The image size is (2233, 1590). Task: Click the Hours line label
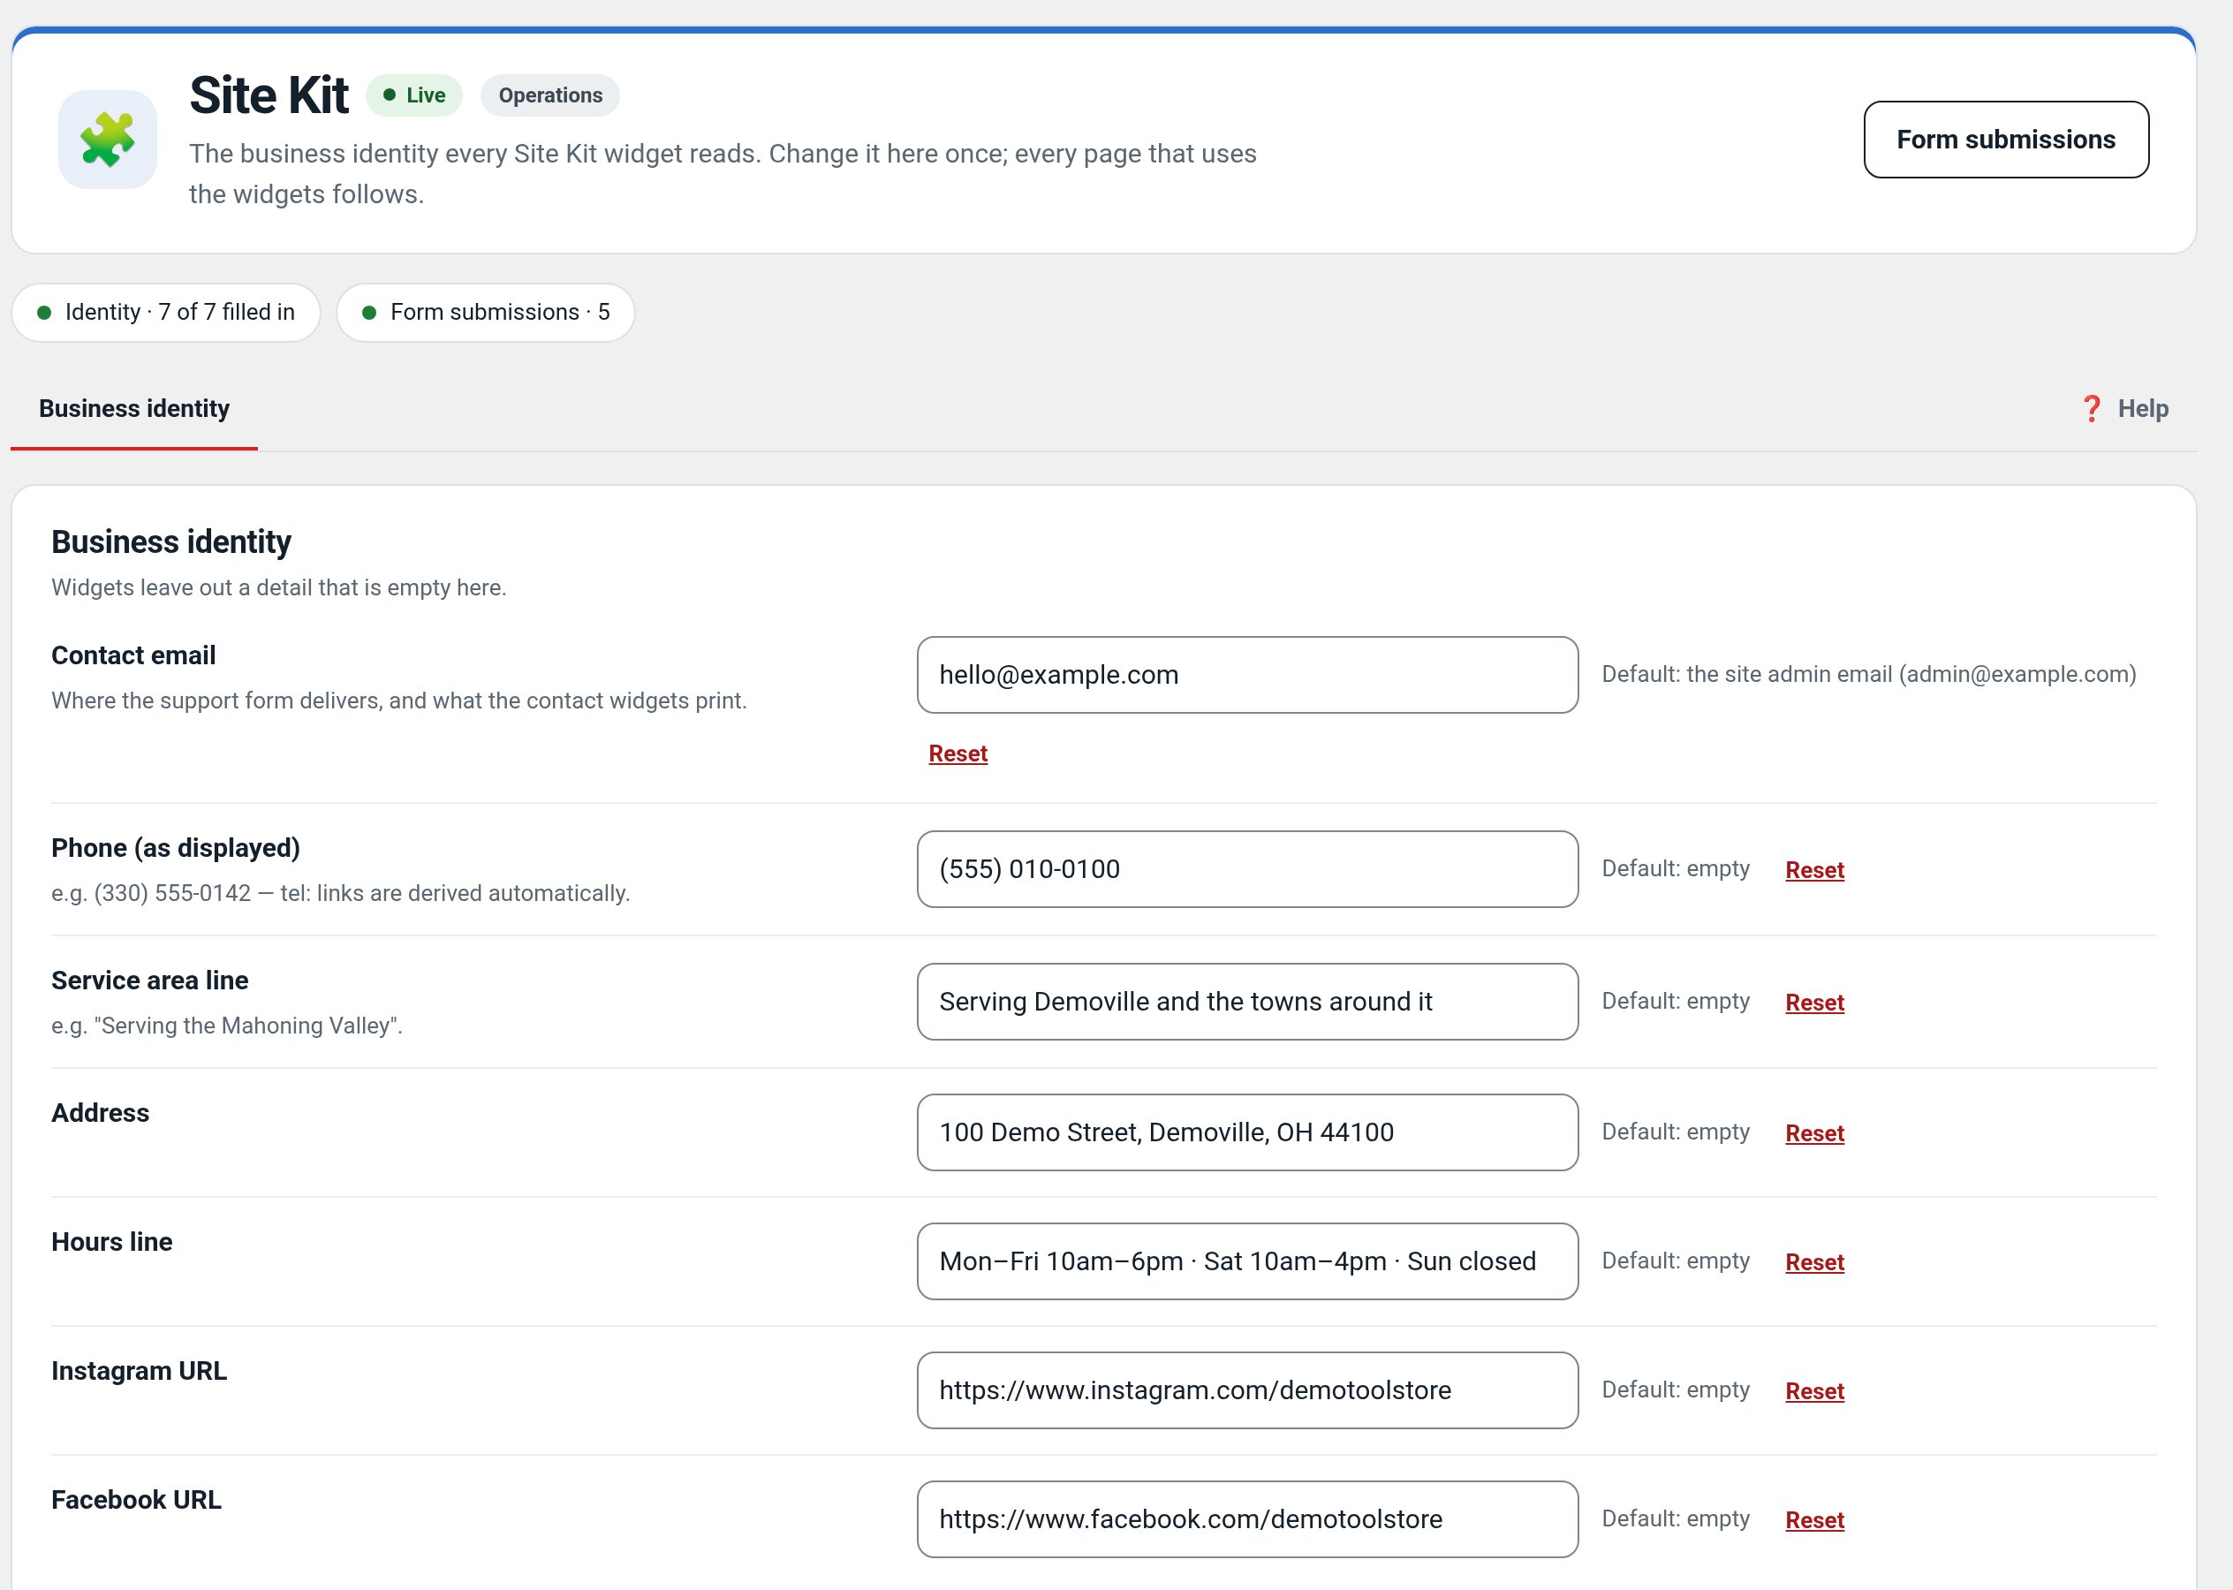point(111,1241)
